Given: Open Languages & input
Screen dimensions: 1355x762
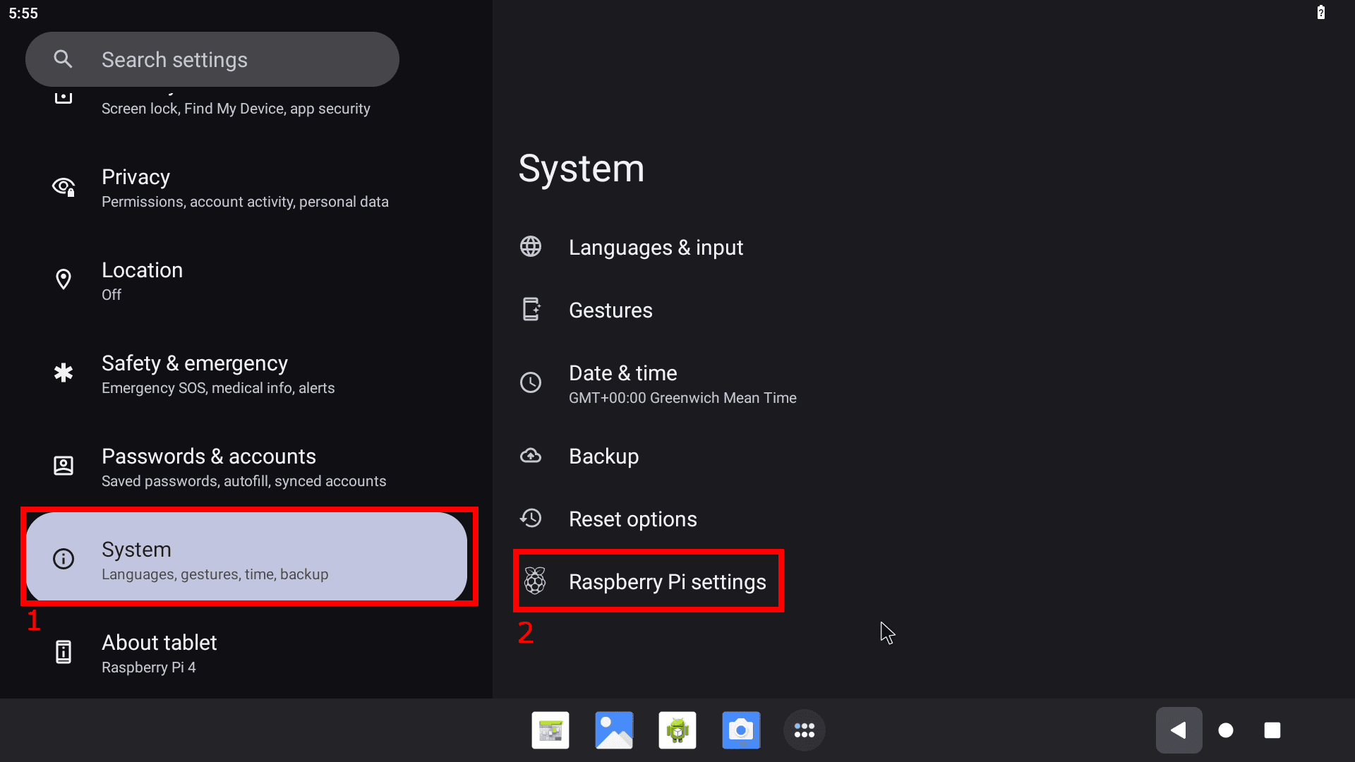Looking at the screenshot, I should 924,247.
